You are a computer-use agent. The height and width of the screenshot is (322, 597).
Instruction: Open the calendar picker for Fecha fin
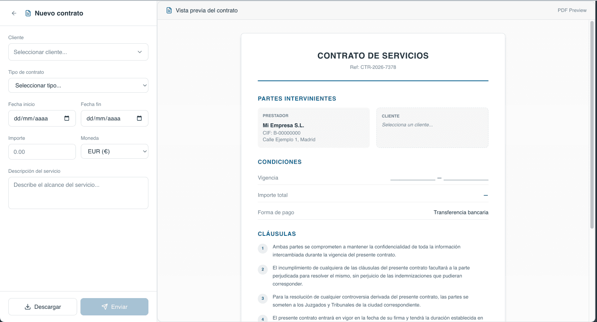140,118
